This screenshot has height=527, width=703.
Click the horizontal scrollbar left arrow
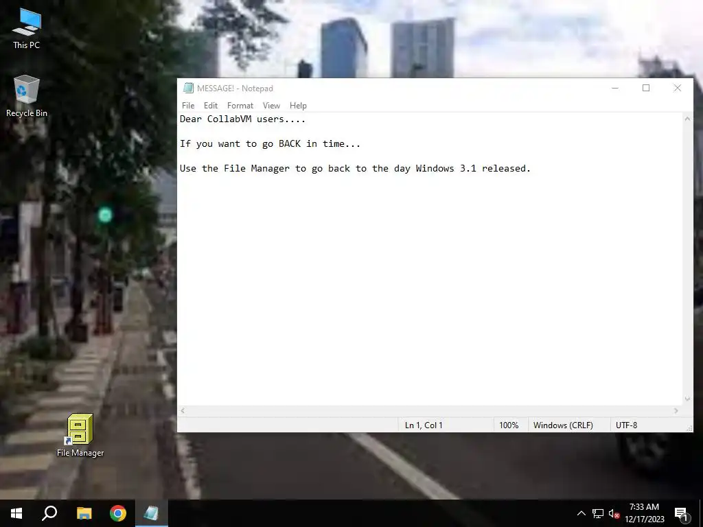tap(183, 411)
